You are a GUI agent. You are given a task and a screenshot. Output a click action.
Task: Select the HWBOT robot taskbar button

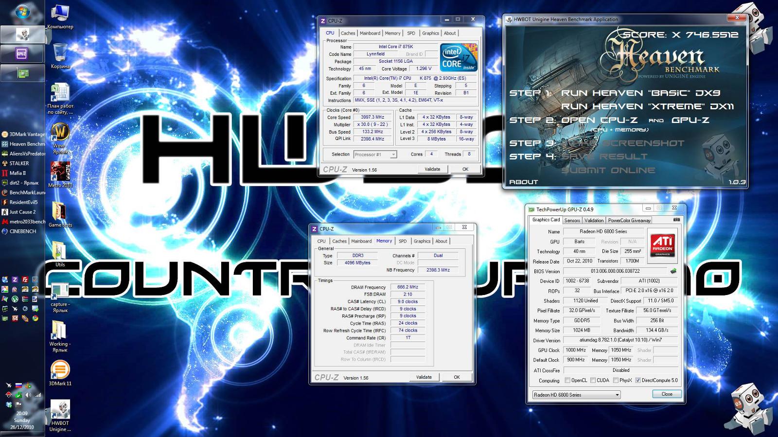tap(22, 34)
